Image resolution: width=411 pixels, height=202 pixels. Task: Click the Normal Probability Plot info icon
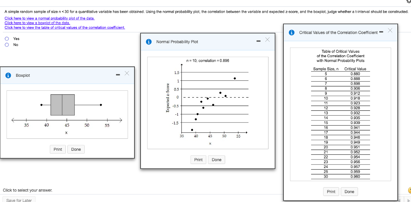point(149,42)
